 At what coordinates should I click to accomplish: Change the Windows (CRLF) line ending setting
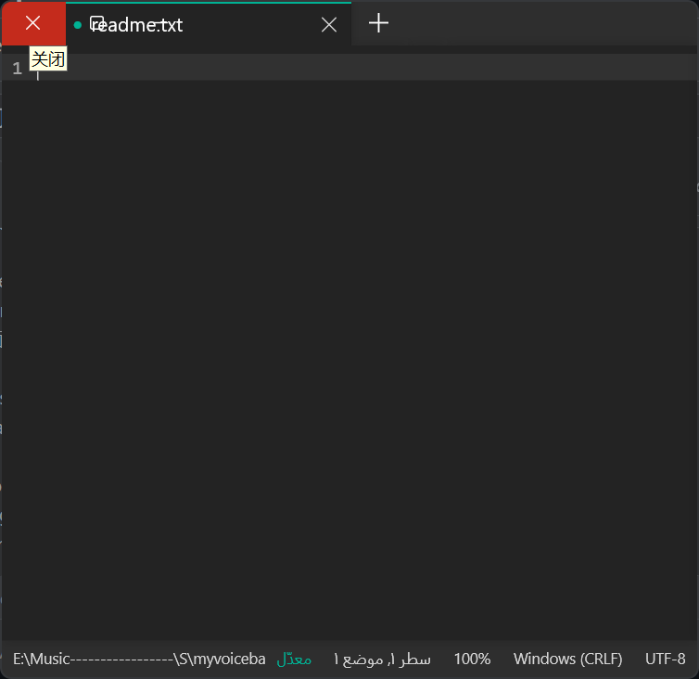pyautogui.click(x=567, y=659)
